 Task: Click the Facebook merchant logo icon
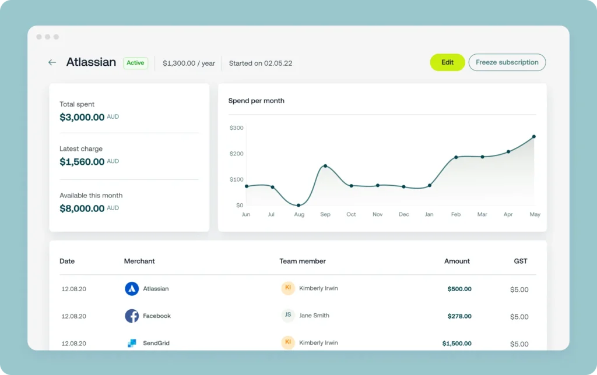pyautogui.click(x=132, y=316)
